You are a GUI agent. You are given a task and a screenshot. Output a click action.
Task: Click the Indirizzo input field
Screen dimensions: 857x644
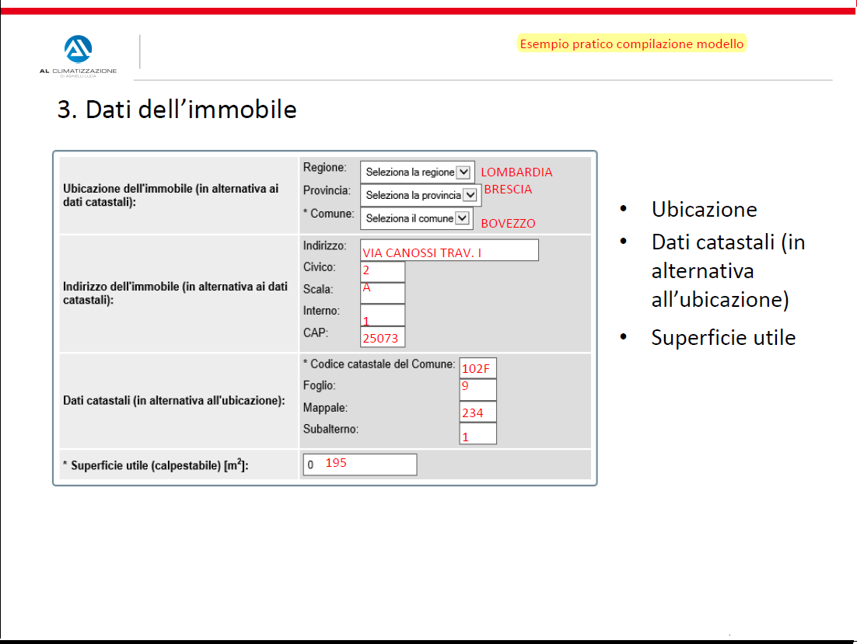tap(449, 250)
